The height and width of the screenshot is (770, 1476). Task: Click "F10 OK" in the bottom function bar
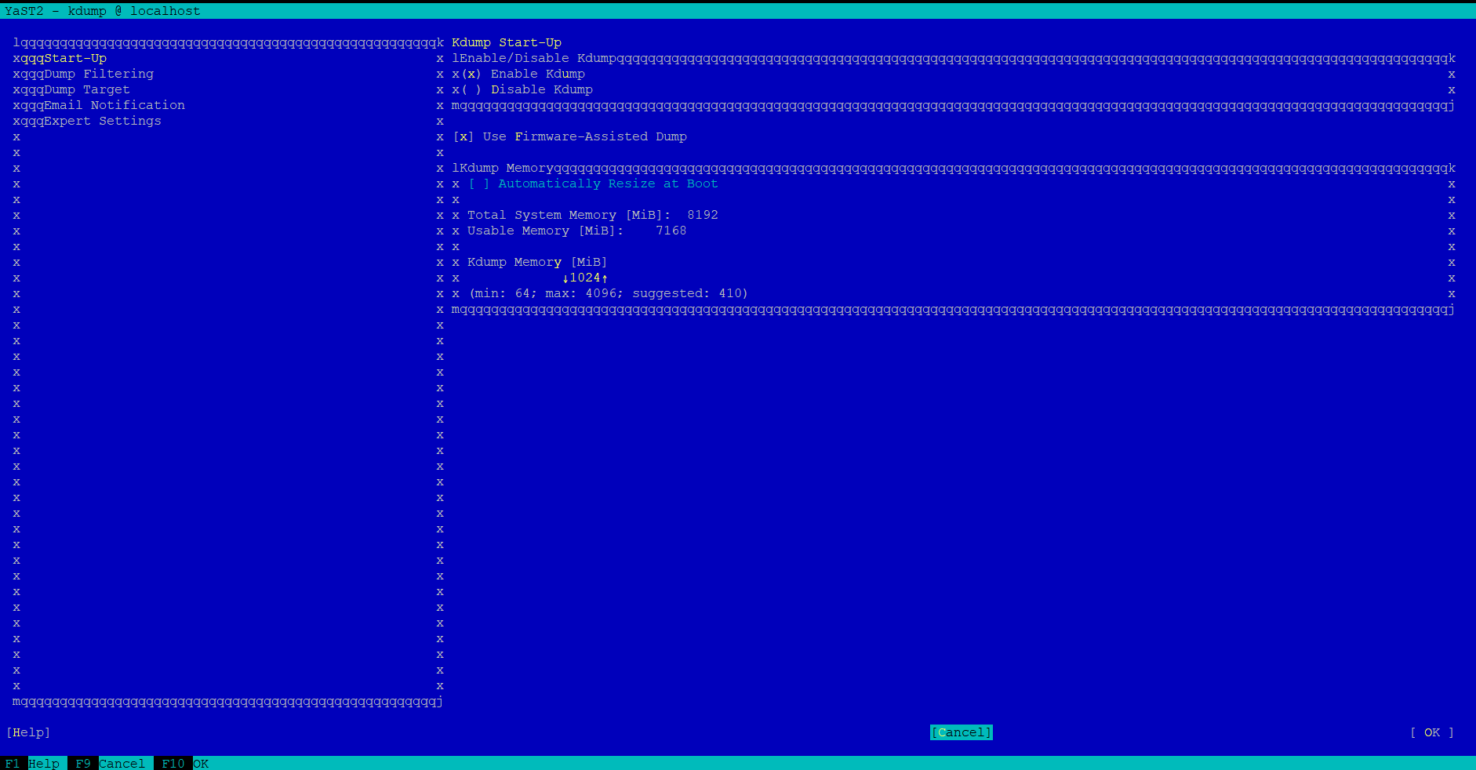click(184, 763)
